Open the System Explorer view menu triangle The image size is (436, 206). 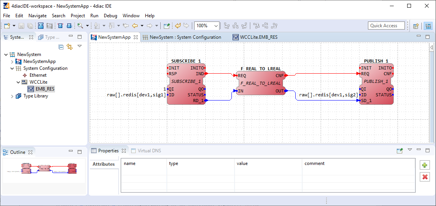tap(80, 46)
